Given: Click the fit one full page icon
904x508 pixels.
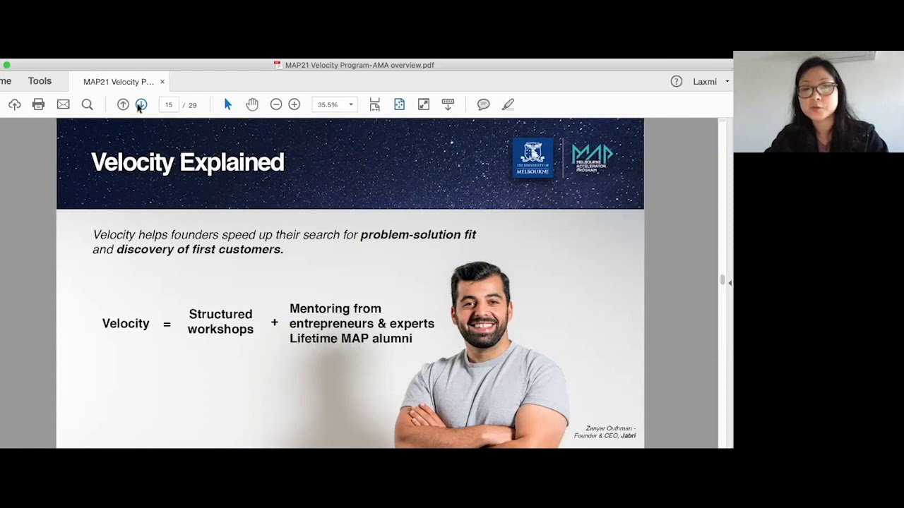Looking at the screenshot, I should pyautogui.click(x=399, y=104).
